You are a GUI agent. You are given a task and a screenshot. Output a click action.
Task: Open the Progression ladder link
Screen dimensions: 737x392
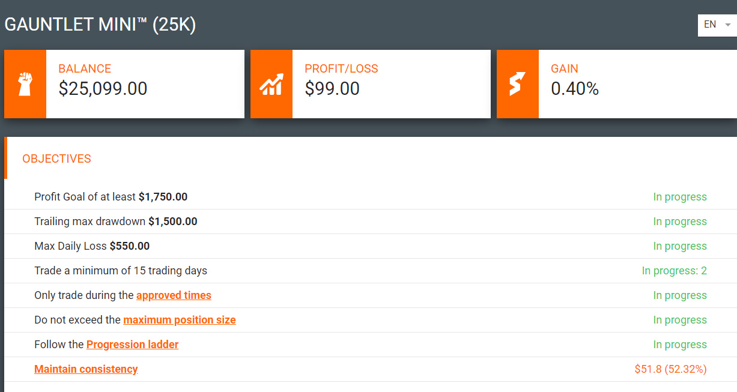(x=133, y=345)
